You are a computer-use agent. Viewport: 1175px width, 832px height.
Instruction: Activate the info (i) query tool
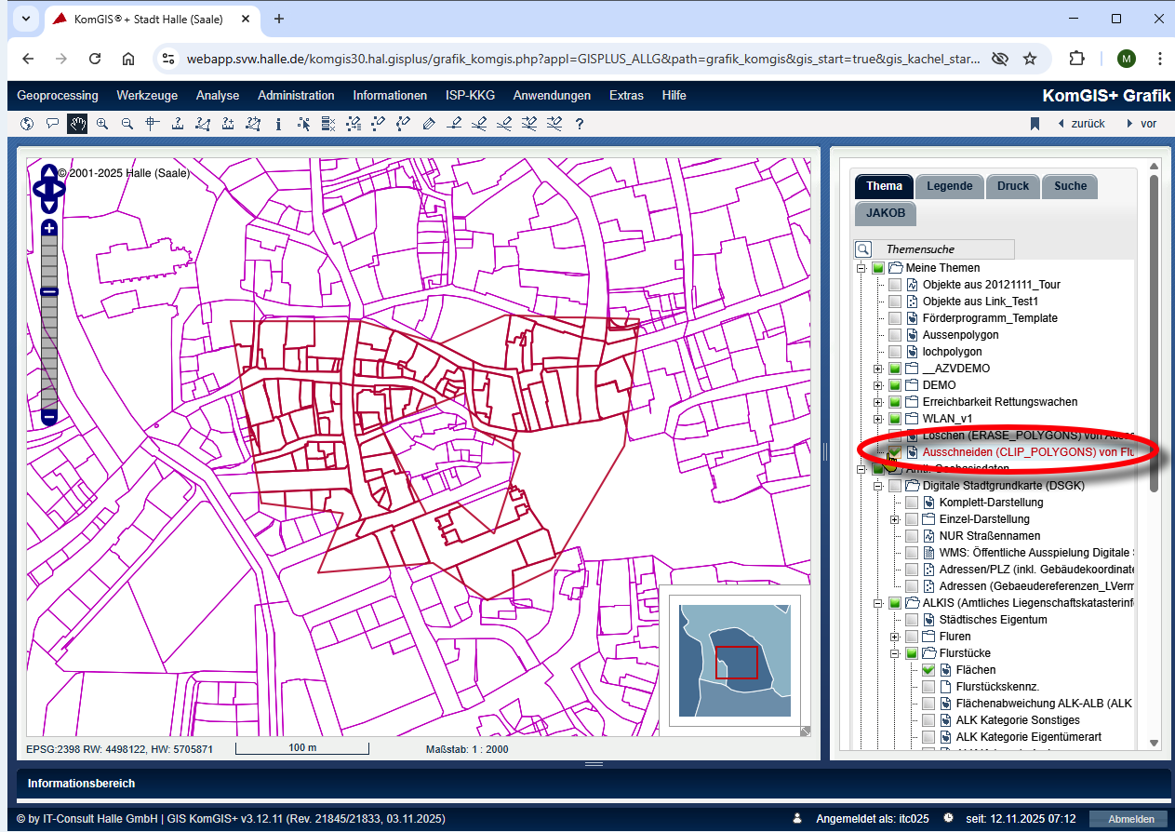[x=278, y=124]
